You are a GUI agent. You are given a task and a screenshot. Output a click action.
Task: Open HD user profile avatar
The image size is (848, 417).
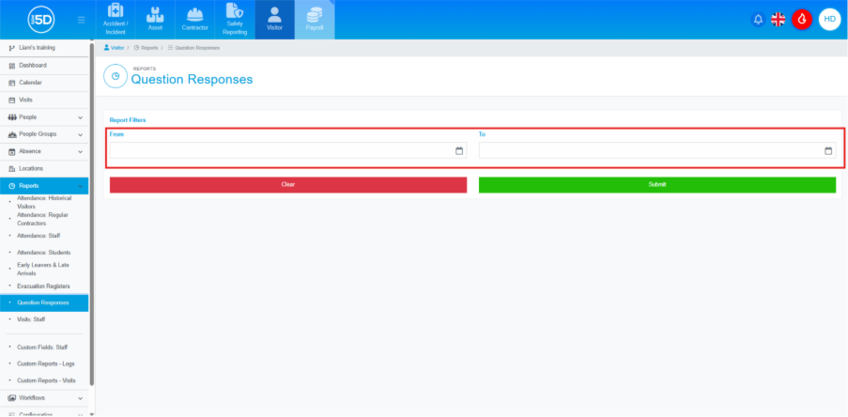click(829, 20)
